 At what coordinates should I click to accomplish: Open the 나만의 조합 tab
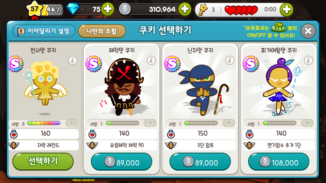pos(102,31)
